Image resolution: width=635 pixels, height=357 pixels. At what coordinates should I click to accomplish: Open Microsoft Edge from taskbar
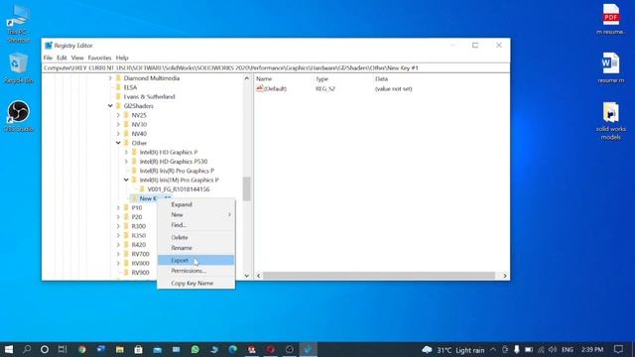[232, 349]
